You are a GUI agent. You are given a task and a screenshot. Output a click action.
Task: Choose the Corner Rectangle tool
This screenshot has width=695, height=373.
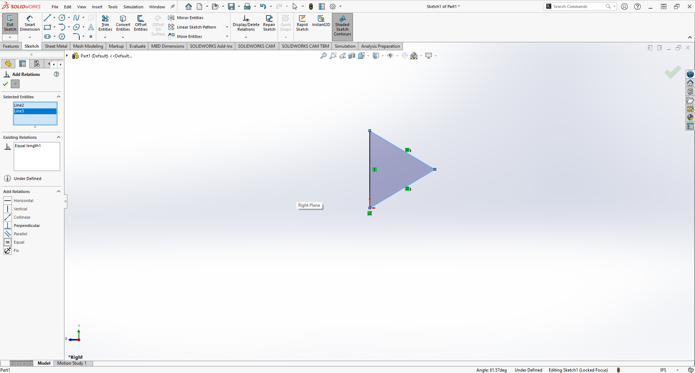click(x=47, y=27)
